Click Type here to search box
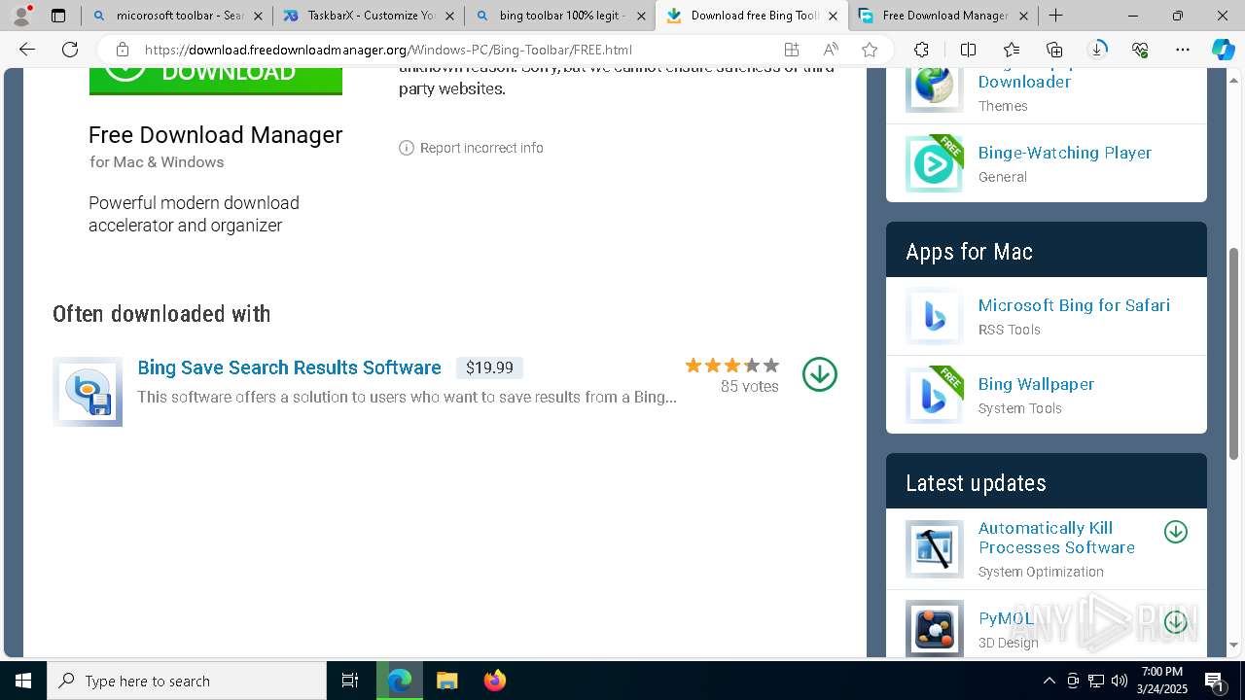Screen dimensions: 1245x700 coord(187,681)
